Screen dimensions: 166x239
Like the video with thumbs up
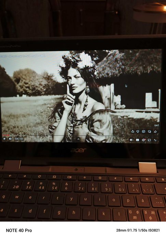pos(133,131)
